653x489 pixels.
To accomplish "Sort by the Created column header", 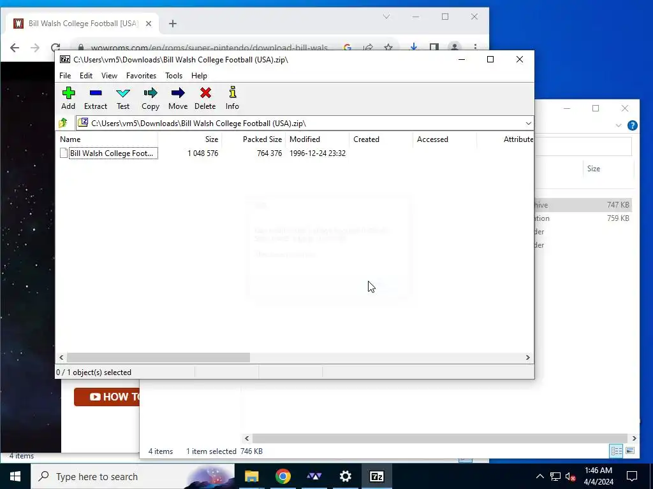I will [x=381, y=139].
